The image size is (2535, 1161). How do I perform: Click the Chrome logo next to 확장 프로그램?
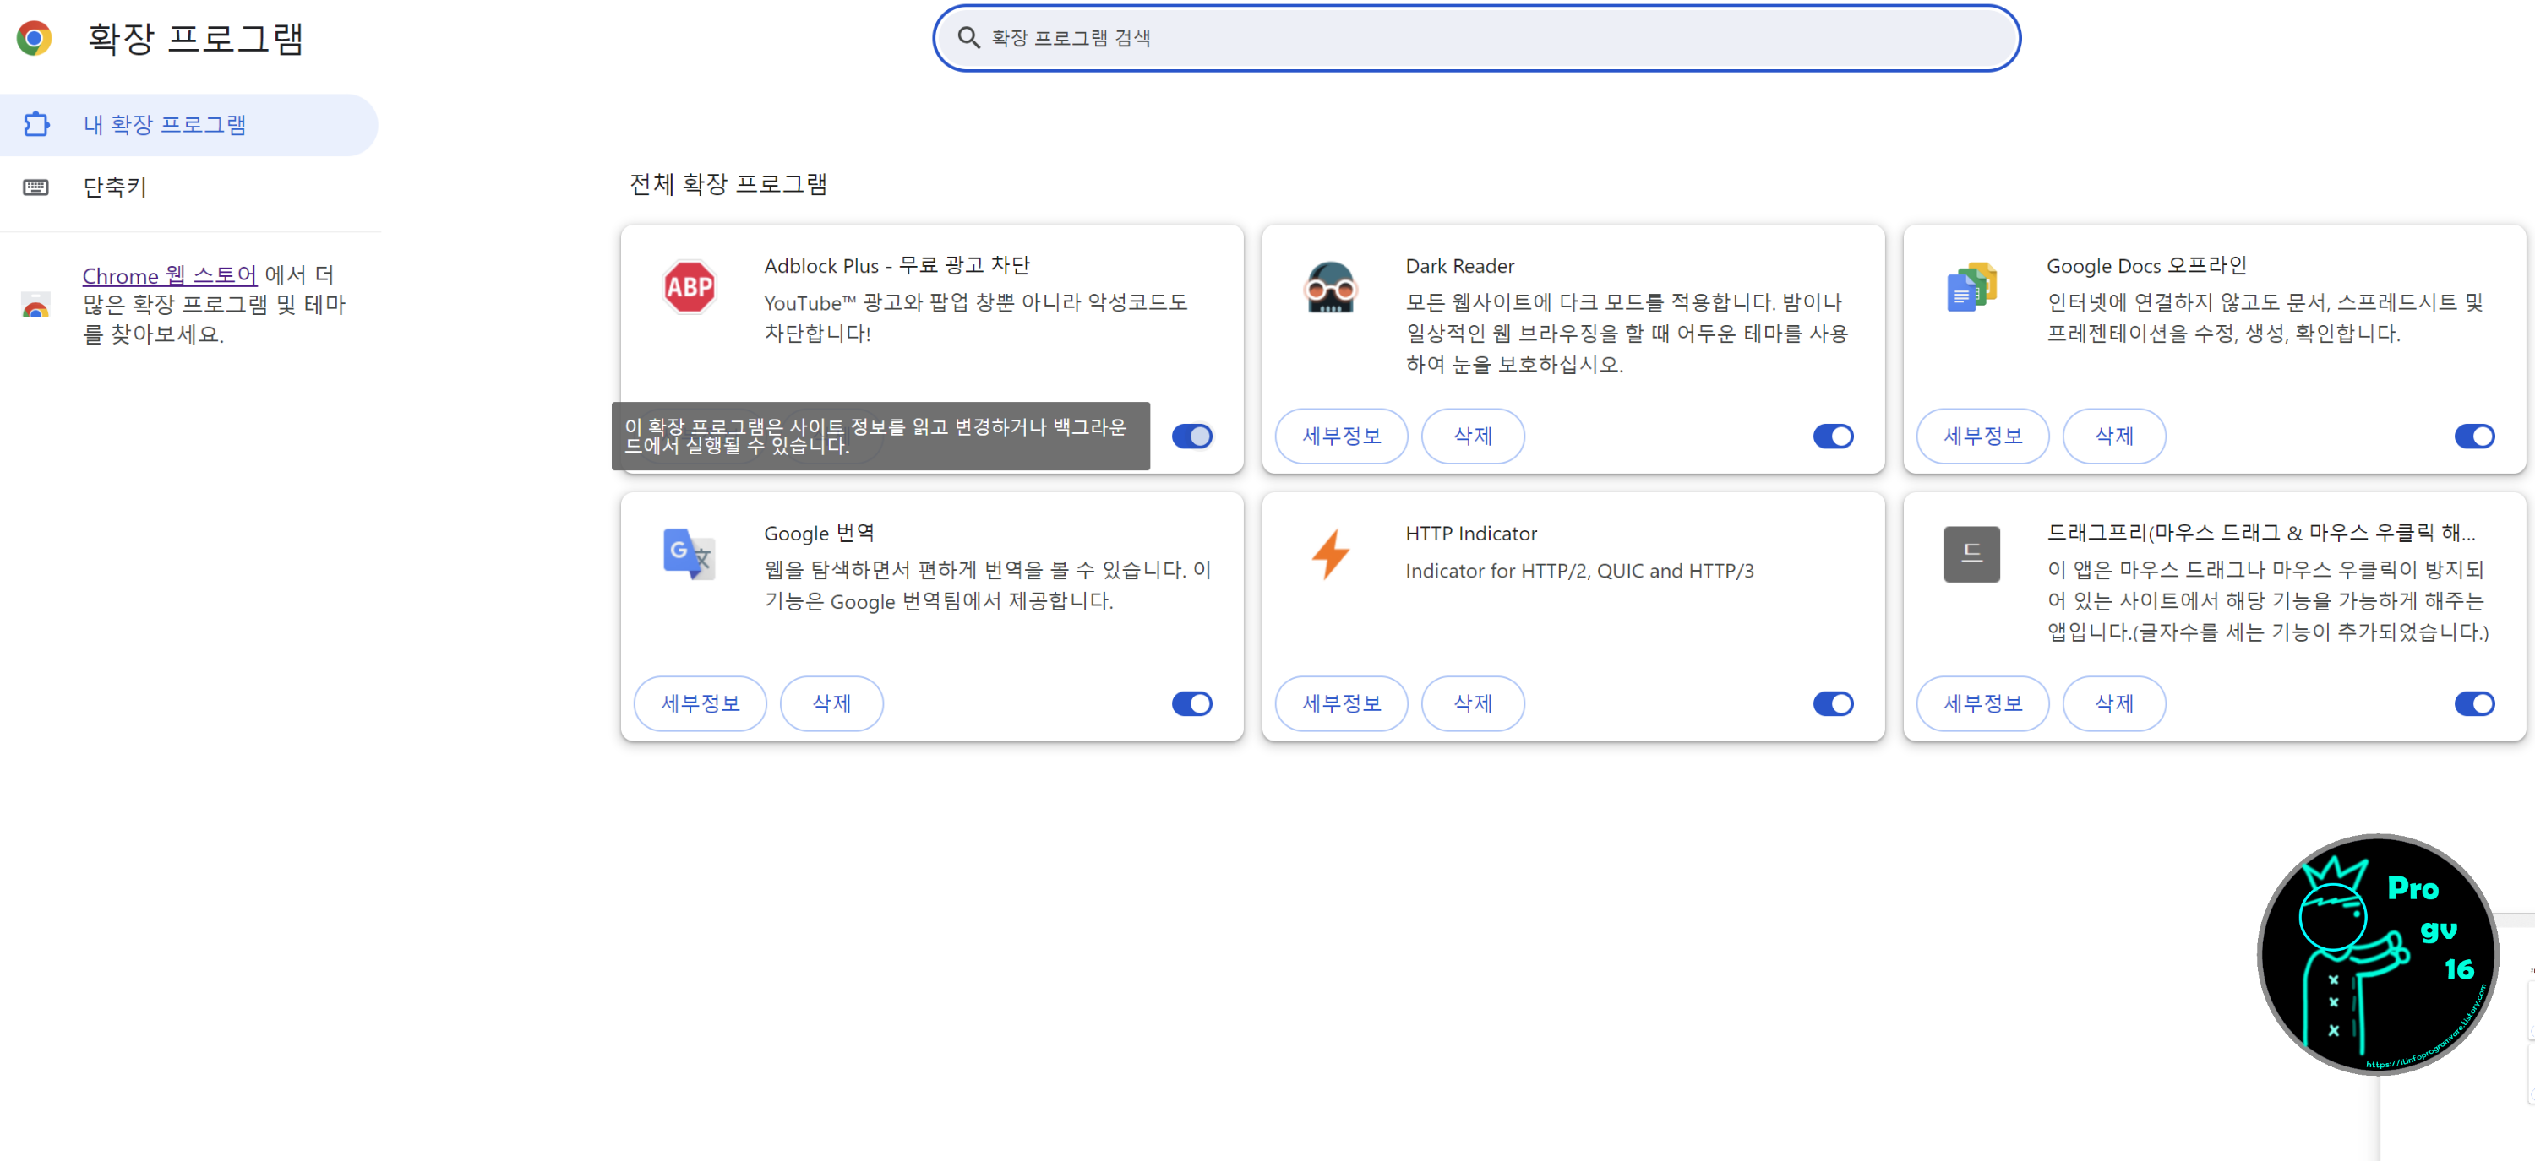pos(35,37)
